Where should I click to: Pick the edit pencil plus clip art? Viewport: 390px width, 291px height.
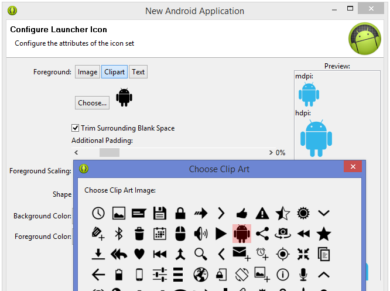point(98,234)
